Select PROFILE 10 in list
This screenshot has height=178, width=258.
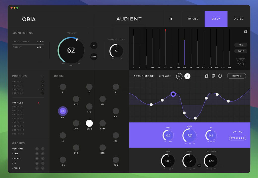tap(18, 122)
